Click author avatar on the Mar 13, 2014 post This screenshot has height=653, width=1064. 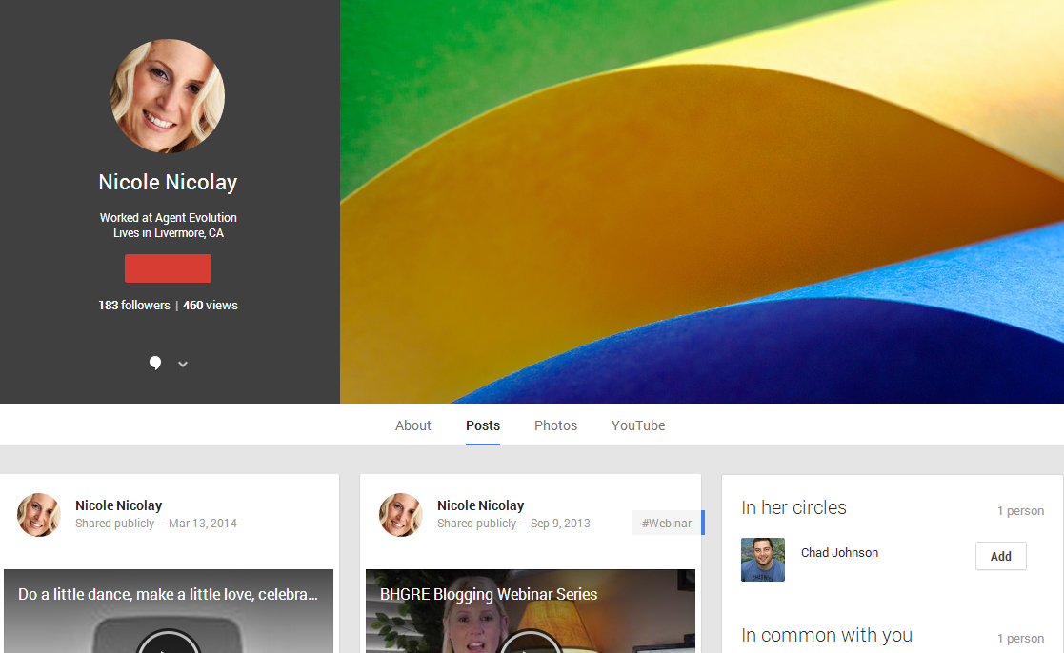39,515
